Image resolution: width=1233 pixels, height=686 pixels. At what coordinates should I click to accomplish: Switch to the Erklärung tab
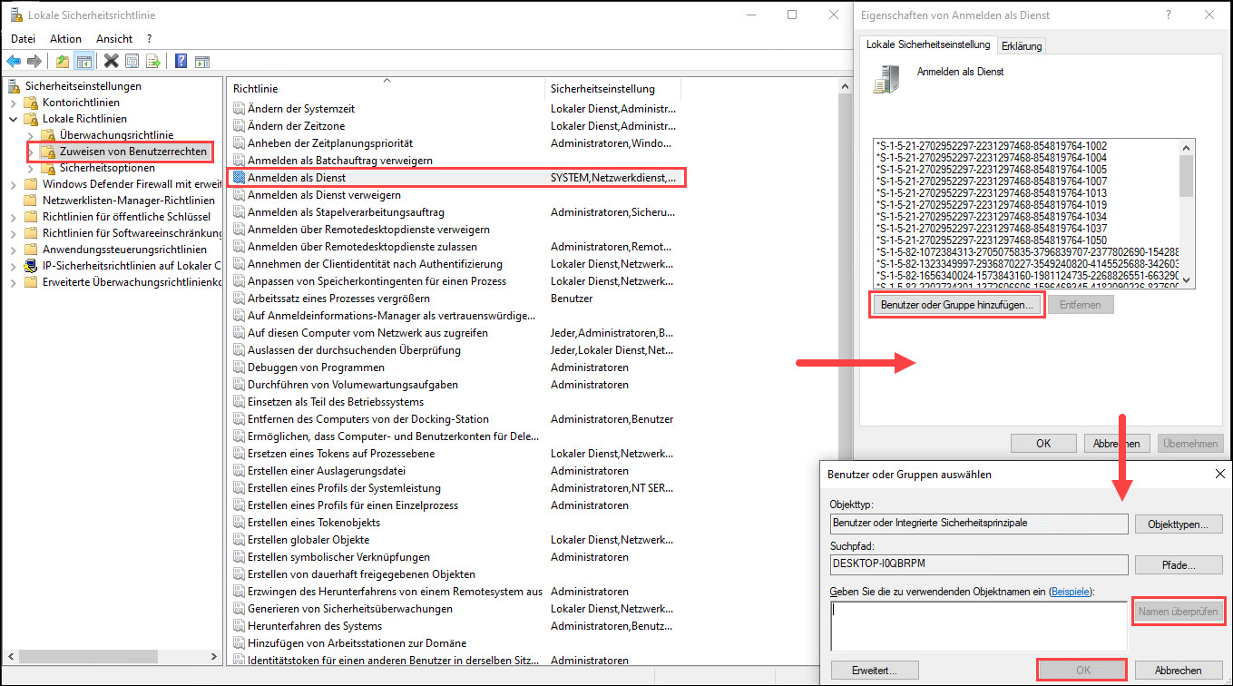click(1022, 45)
